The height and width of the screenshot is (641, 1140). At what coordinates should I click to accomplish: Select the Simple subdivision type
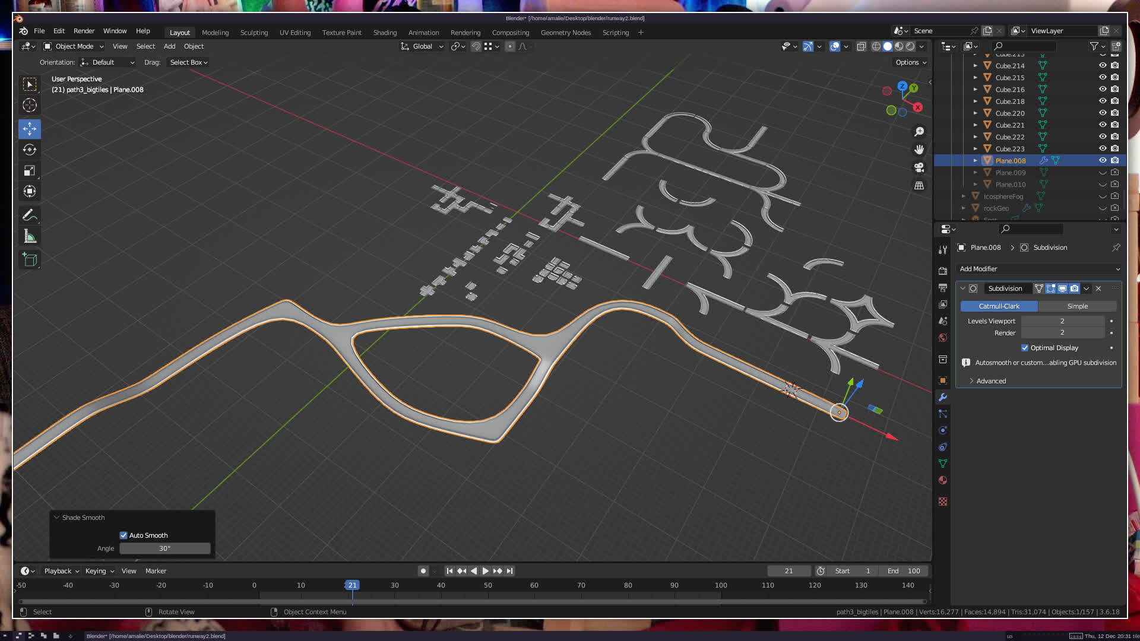[1077, 306]
